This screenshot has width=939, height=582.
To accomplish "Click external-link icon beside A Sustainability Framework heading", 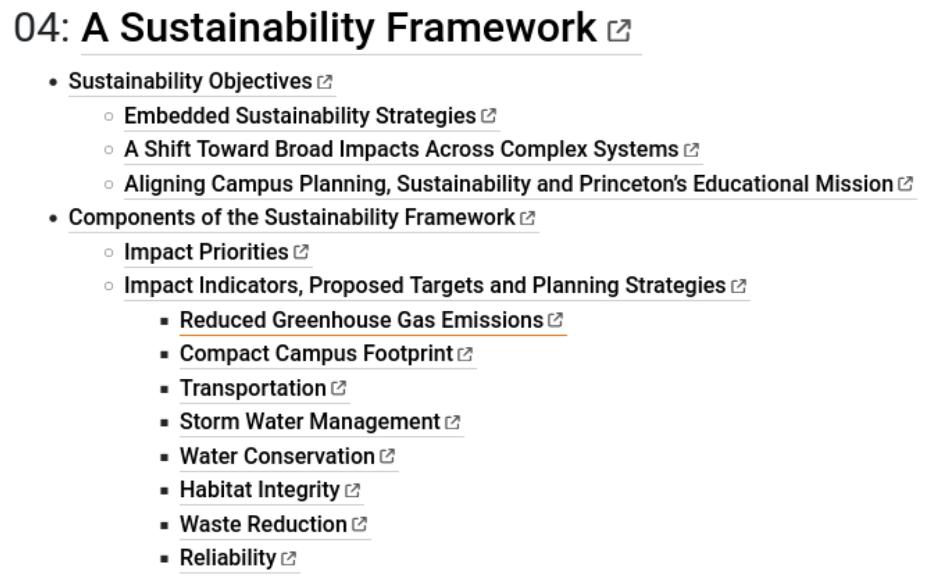I will (x=619, y=31).
